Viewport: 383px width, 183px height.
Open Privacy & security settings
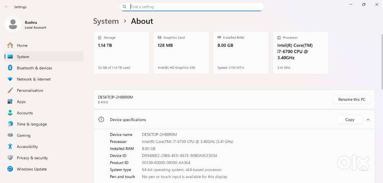32,158
